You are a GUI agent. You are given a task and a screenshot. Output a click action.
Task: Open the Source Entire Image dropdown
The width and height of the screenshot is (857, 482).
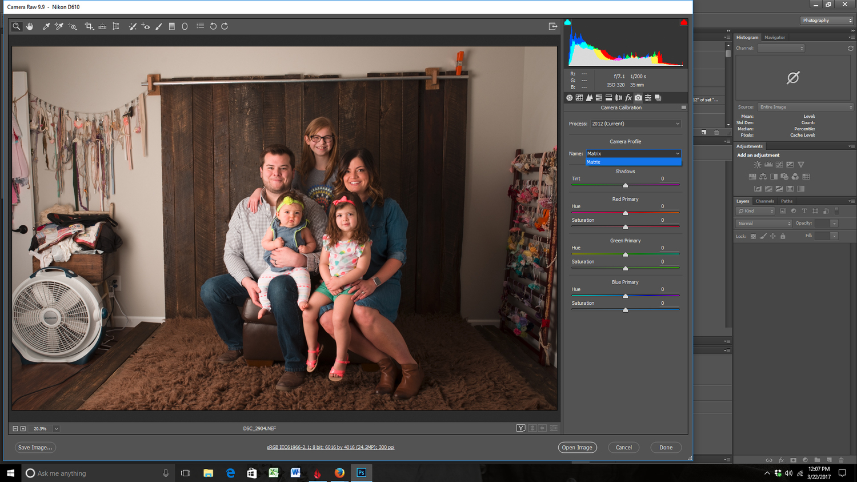pos(806,107)
